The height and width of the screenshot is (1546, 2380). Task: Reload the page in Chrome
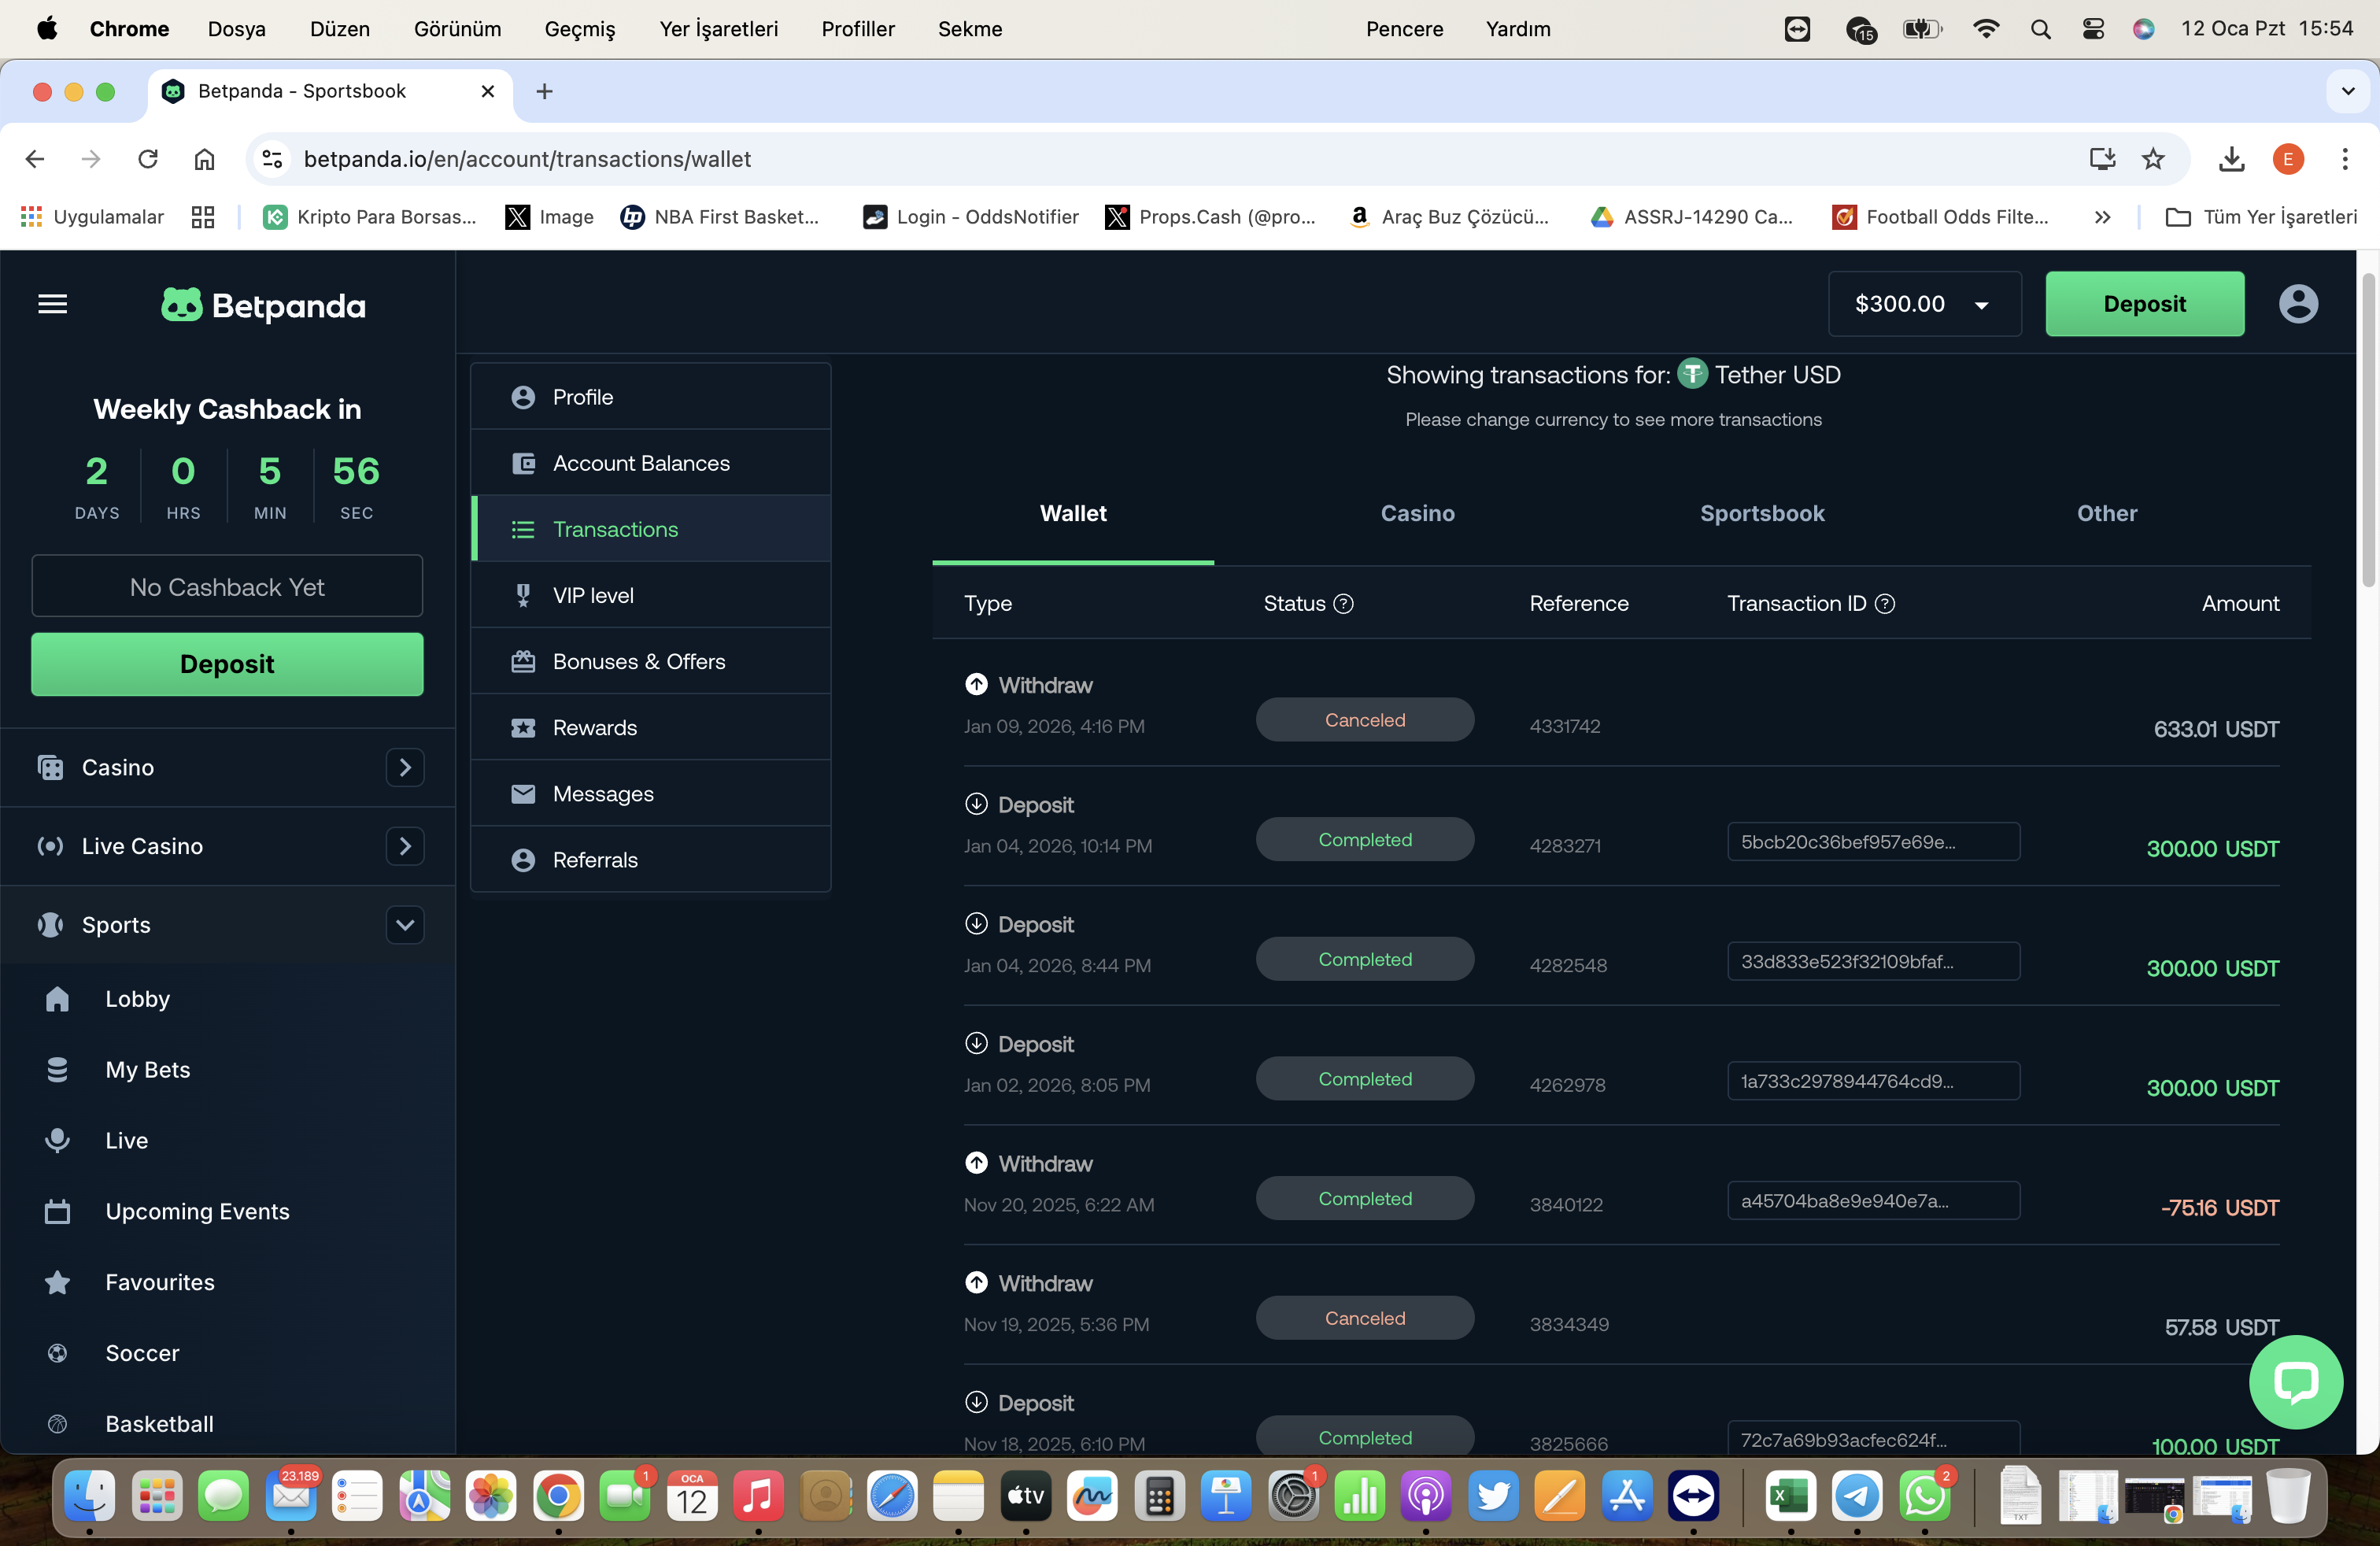pyautogui.click(x=148, y=159)
